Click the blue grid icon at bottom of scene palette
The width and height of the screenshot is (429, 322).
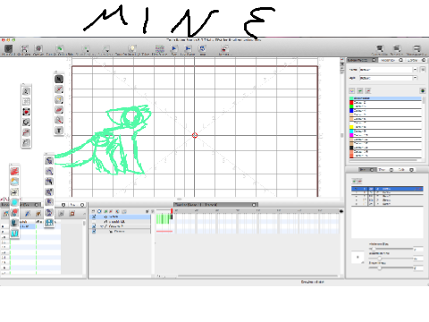(49, 223)
